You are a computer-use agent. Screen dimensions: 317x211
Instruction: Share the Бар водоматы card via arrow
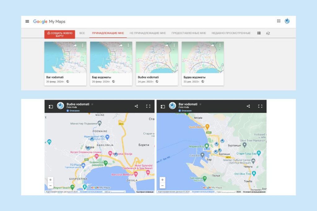pyautogui.click(x=121, y=46)
